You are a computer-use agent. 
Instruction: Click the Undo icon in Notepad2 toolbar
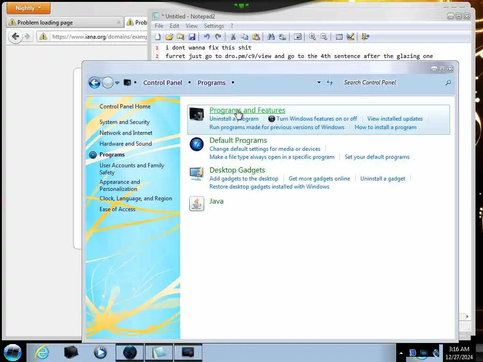[207, 37]
